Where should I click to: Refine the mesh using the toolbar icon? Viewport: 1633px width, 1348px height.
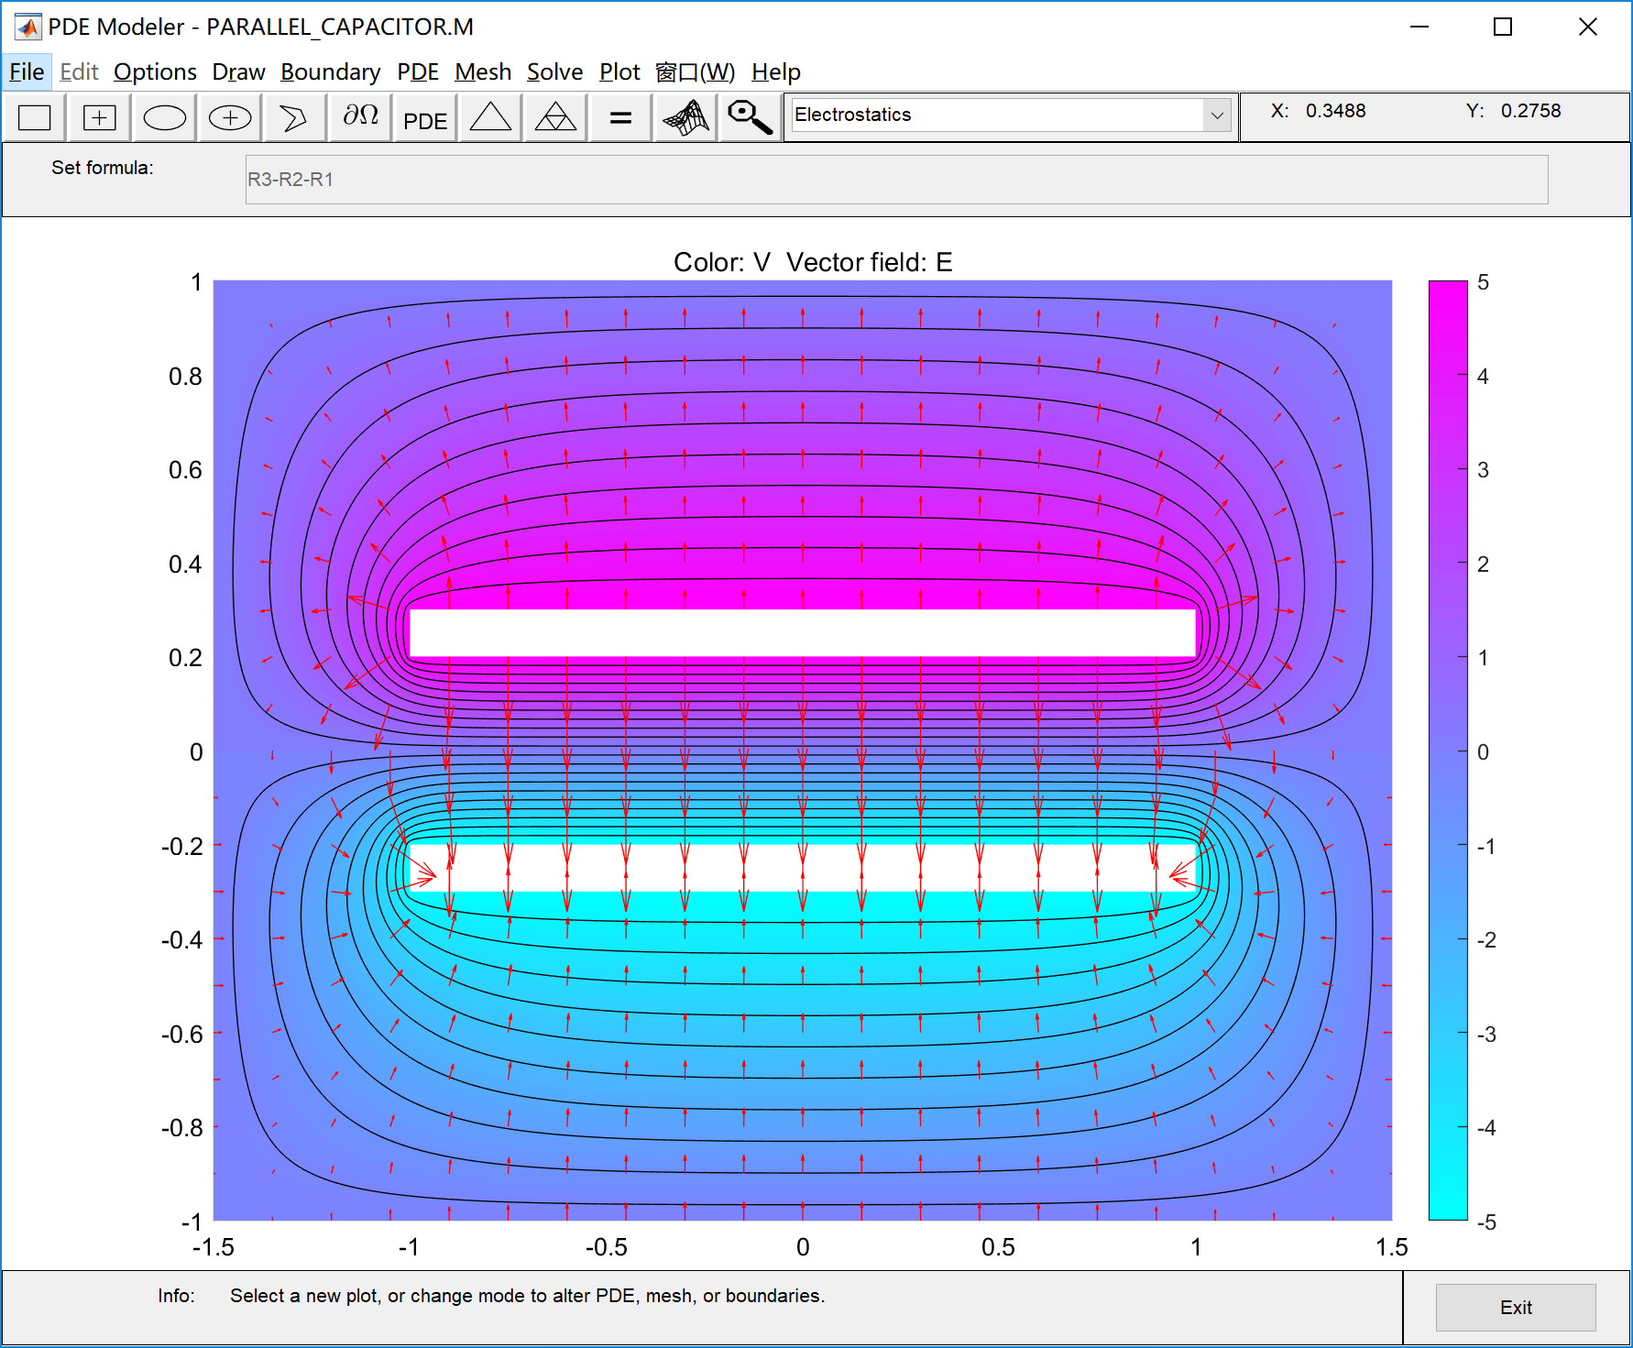pyautogui.click(x=555, y=117)
